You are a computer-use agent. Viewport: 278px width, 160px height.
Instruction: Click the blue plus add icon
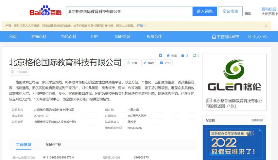coord(161,56)
